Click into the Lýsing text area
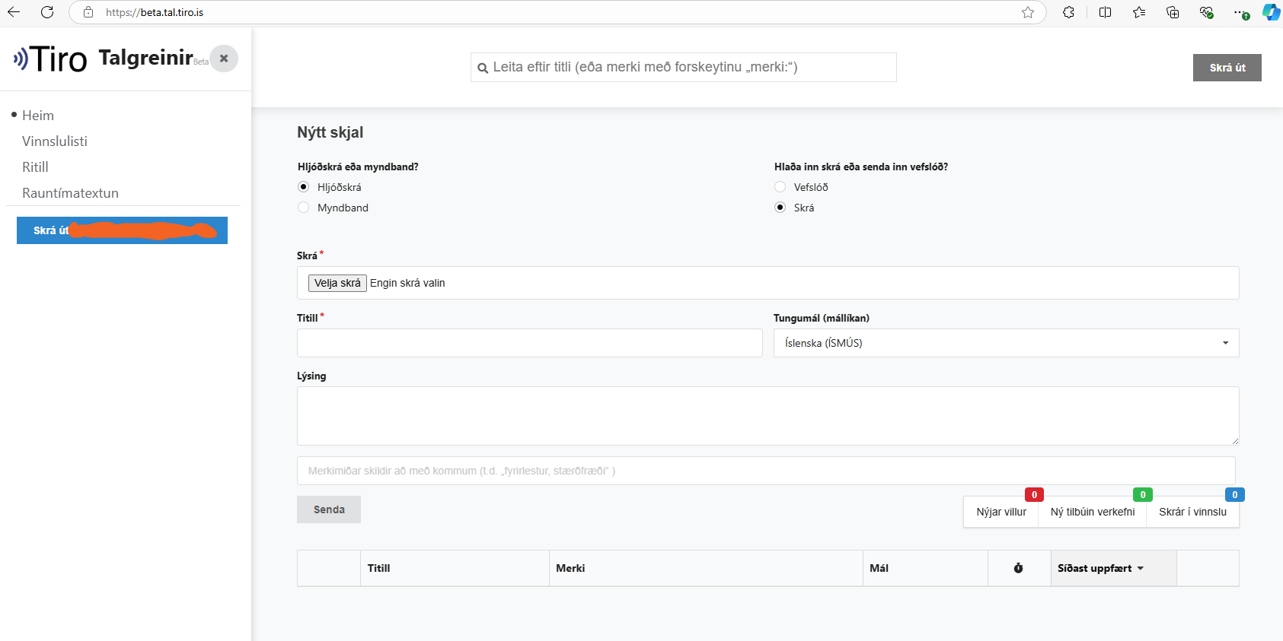This screenshot has width=1283, height=641. pyautogui.click(x=768, y=416)
